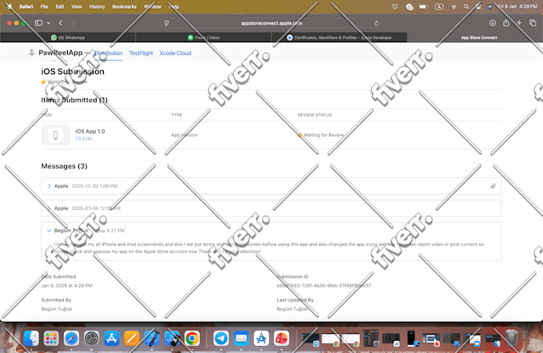This screenshot has height=353, width=543.
Task: Open the Bookmarks menu
Action: pos(125,6)
